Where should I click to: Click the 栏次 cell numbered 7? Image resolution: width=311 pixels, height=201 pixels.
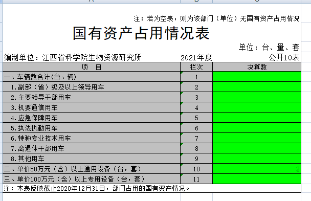coord(196,138)
